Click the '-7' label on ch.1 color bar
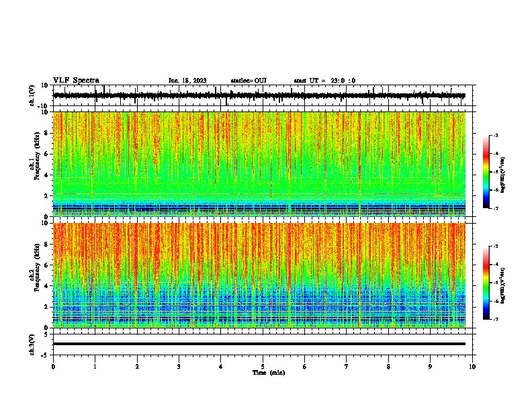The image size is (532, 411). 495,208
